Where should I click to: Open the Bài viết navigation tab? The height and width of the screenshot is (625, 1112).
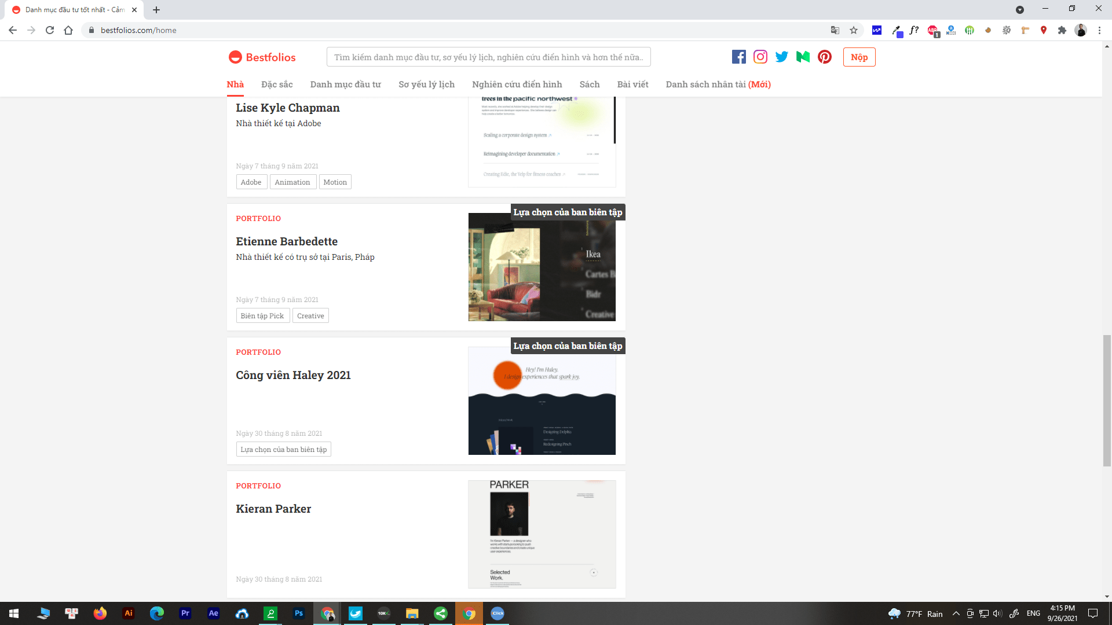coord(632,84)
